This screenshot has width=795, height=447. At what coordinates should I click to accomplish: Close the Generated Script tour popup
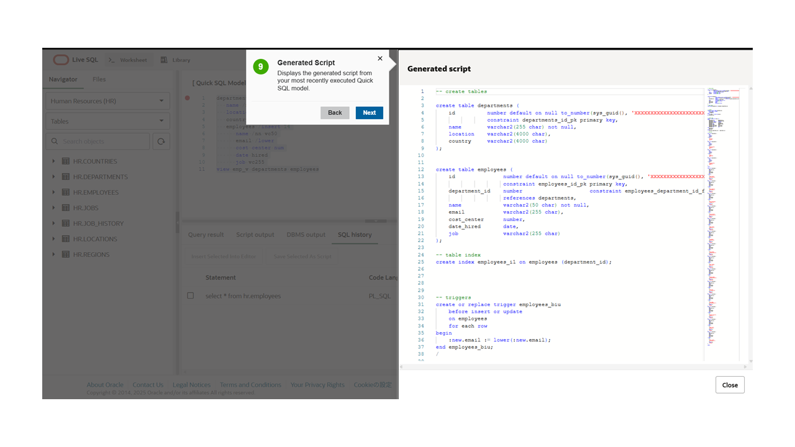click(x=380, y=58)
